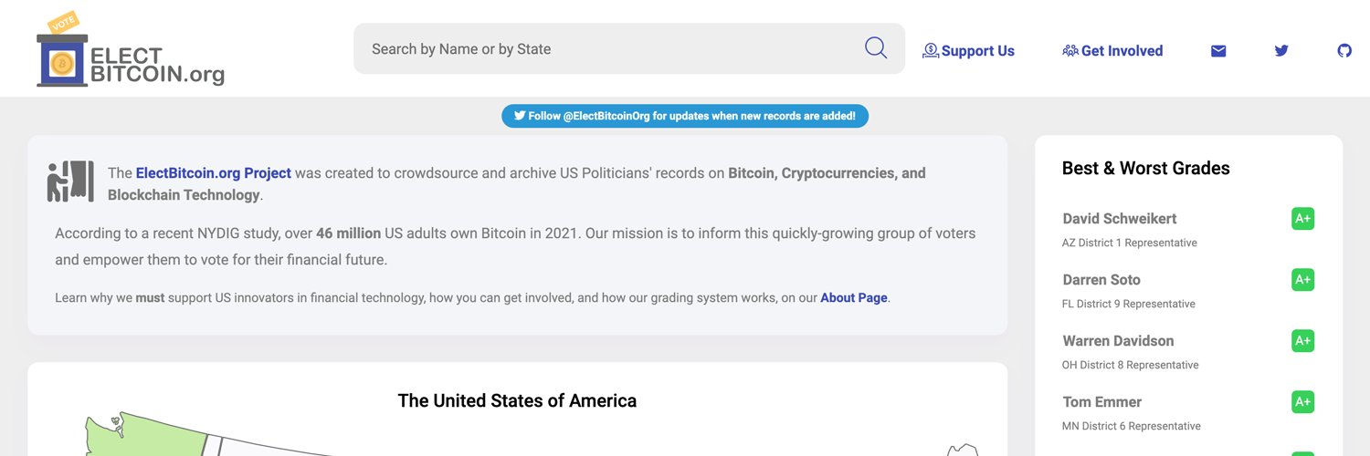The height and width of the screenshot is (456, 1370).
Task: Open the About Page link
Action: pyautogui.click(x=853, y=298)
